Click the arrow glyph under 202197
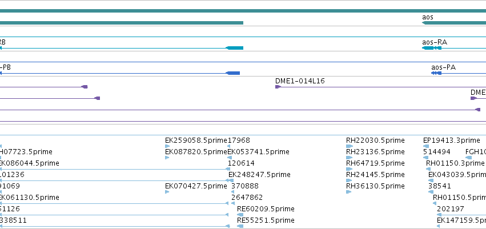Image resolution: width=486 pixels, height=229 pixels. (x=439, y=215)
